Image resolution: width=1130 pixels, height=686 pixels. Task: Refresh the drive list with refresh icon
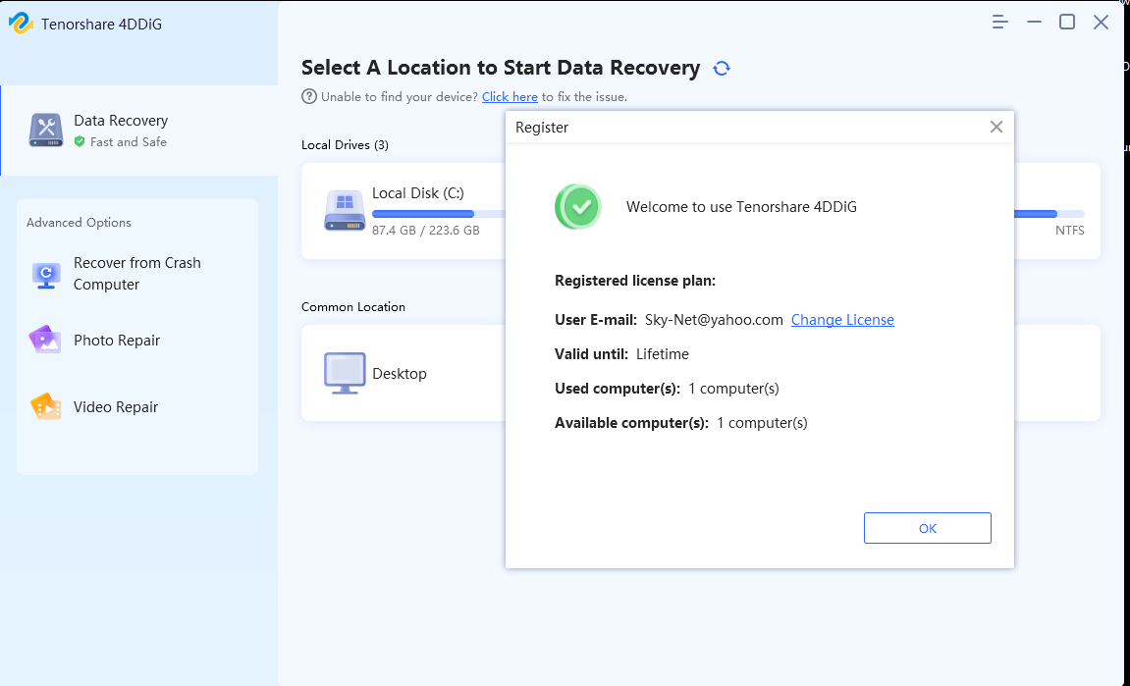coord(722,68)
